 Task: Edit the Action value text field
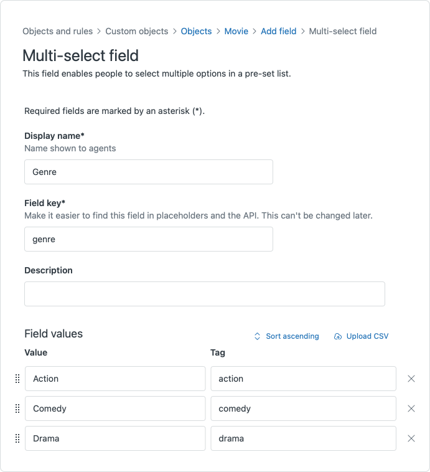point(115,379)
